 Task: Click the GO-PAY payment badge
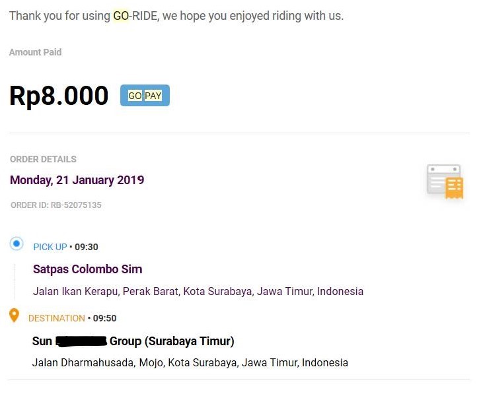(145, 96)
